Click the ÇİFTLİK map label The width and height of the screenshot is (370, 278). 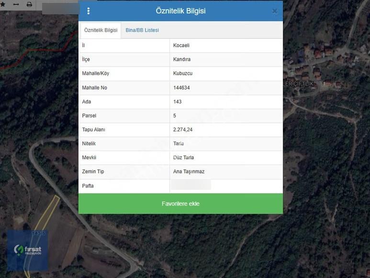pos(303,83)
